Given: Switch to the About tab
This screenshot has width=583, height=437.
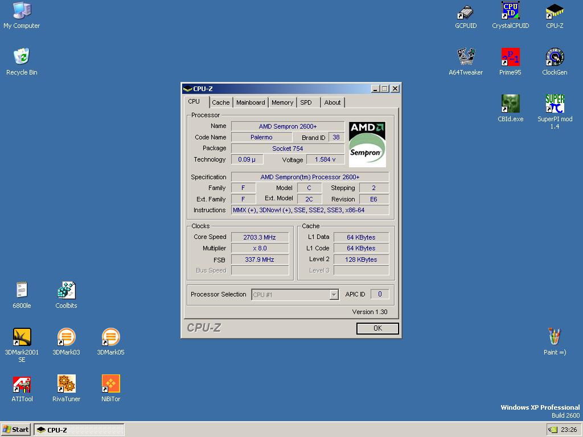Looking at the screenshot, I should pyautogui.click(x=332, y=102).
